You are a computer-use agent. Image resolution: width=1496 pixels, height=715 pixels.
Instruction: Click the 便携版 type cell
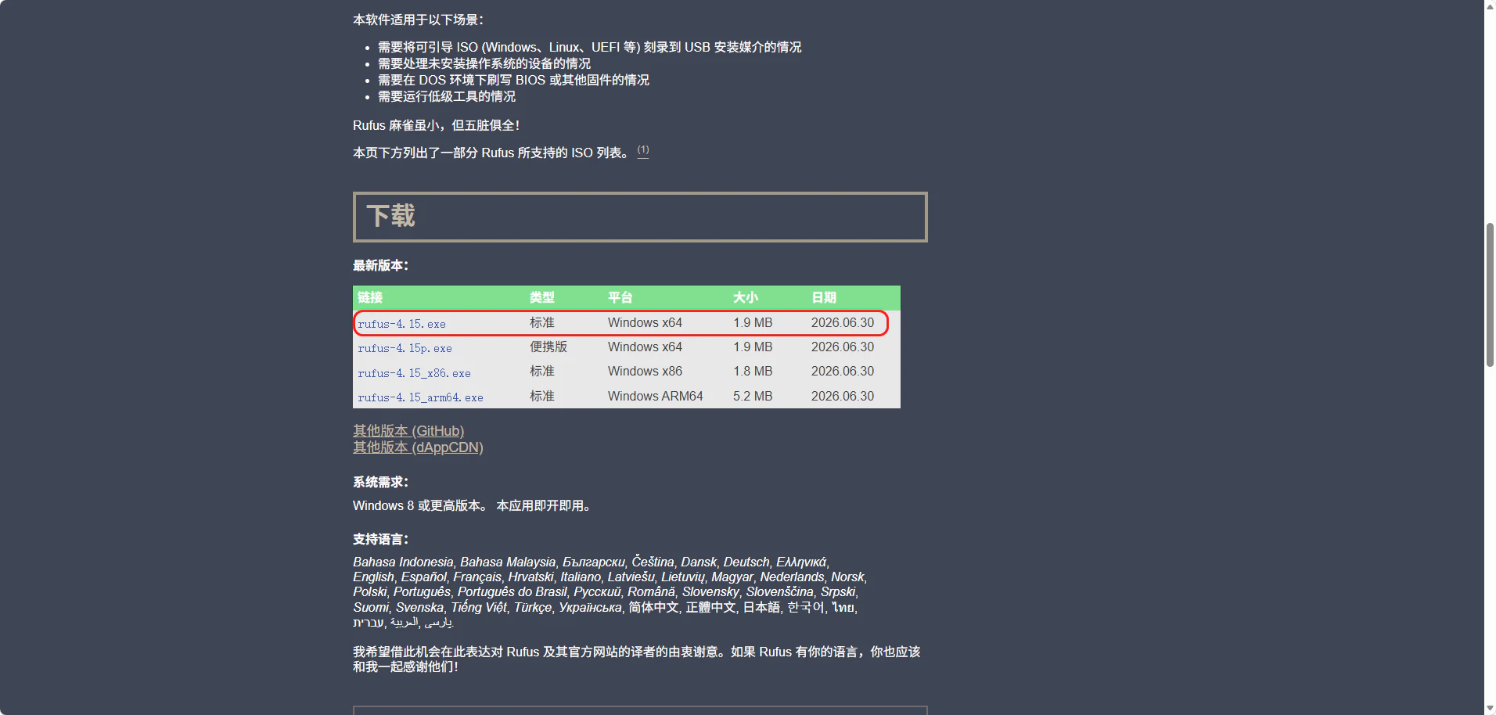(548, 347)
